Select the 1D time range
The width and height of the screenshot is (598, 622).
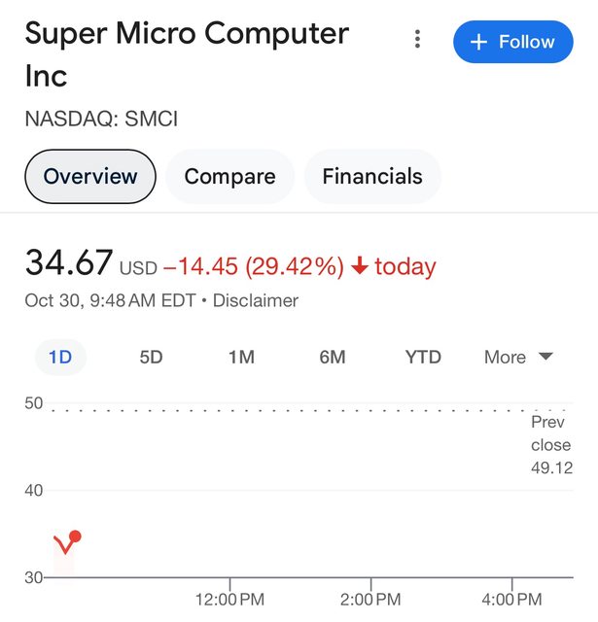pos(60,357)
